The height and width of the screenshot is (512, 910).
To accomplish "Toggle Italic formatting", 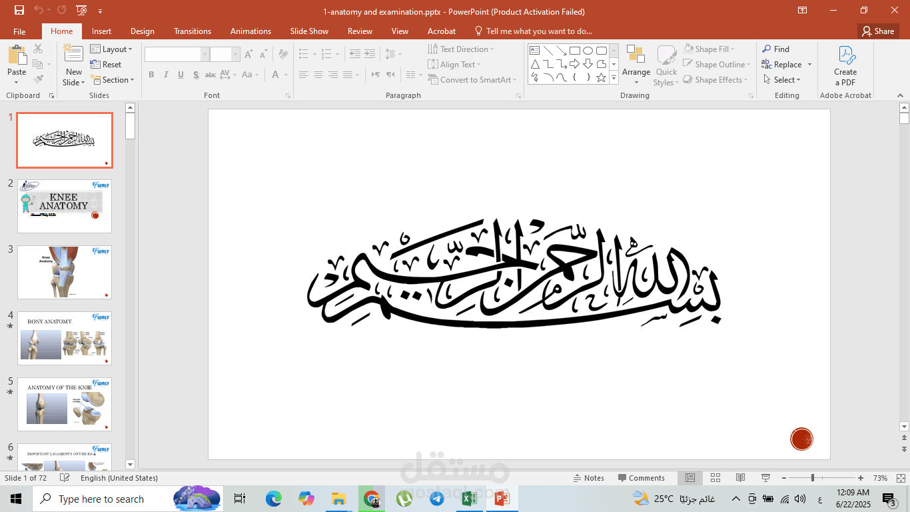I will pos(166,75).
